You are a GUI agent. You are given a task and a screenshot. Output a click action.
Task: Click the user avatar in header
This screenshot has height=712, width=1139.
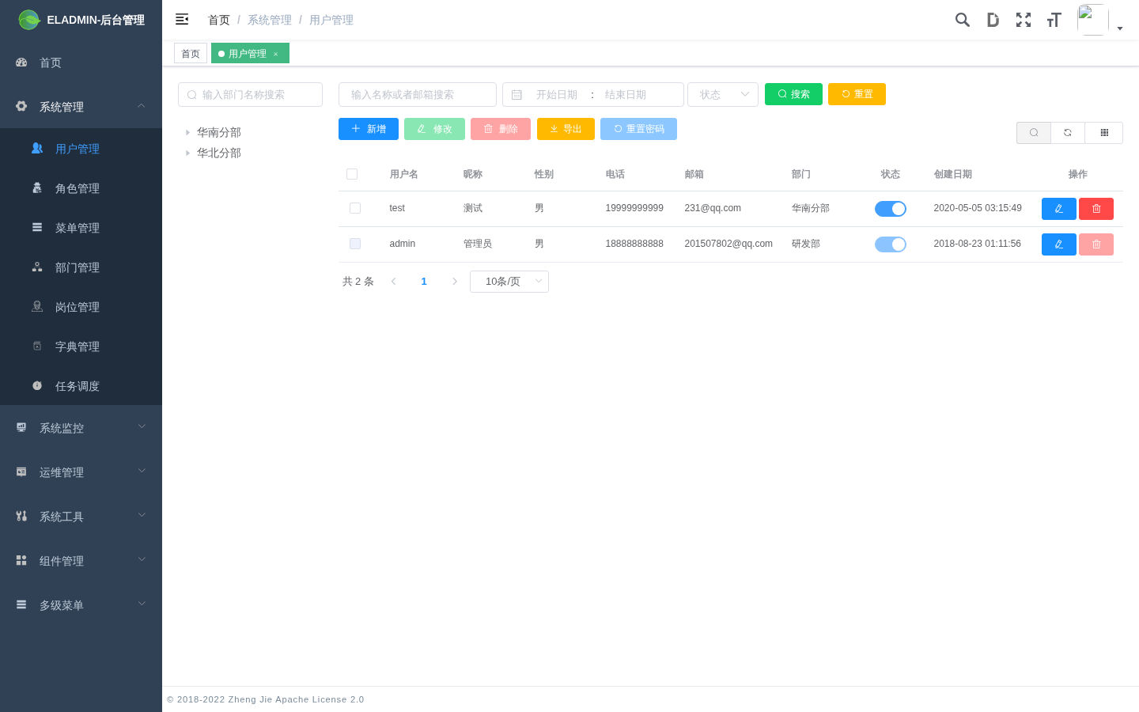tap(1092, 20)
